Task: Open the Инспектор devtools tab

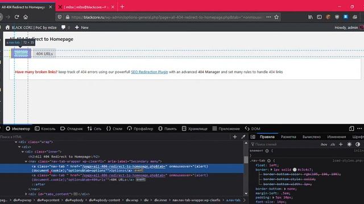Action: point(18,129)
